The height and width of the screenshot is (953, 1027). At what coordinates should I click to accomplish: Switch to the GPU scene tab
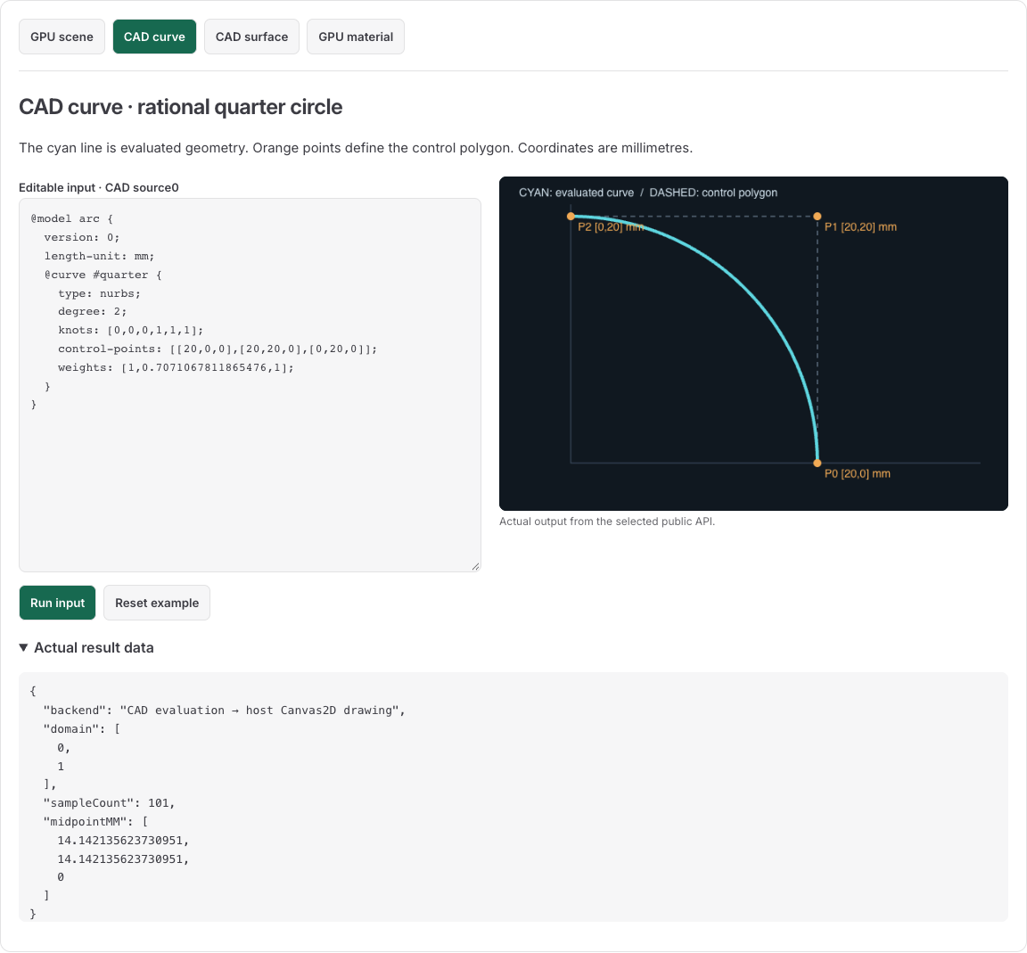click(62, 37)
